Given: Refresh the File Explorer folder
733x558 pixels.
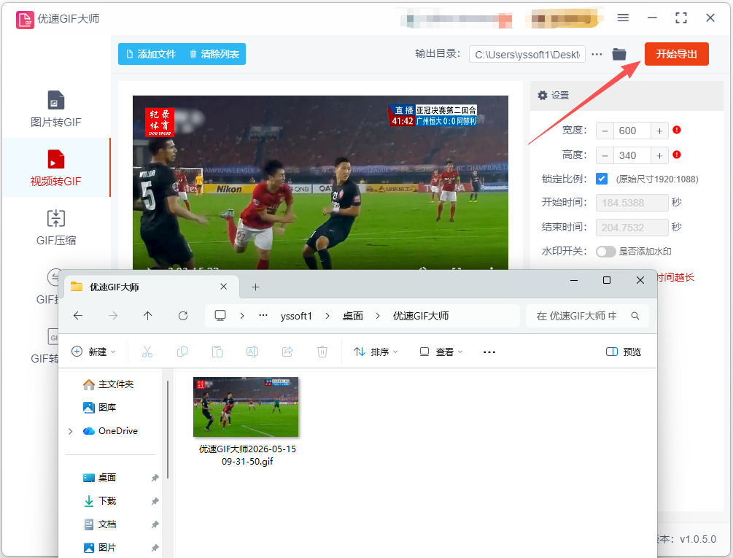Looking at the screenshot, I should tap(183, 316).
